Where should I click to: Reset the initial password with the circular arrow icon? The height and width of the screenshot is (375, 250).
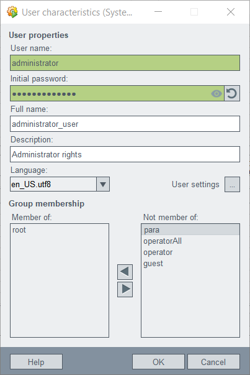[232, 93]
